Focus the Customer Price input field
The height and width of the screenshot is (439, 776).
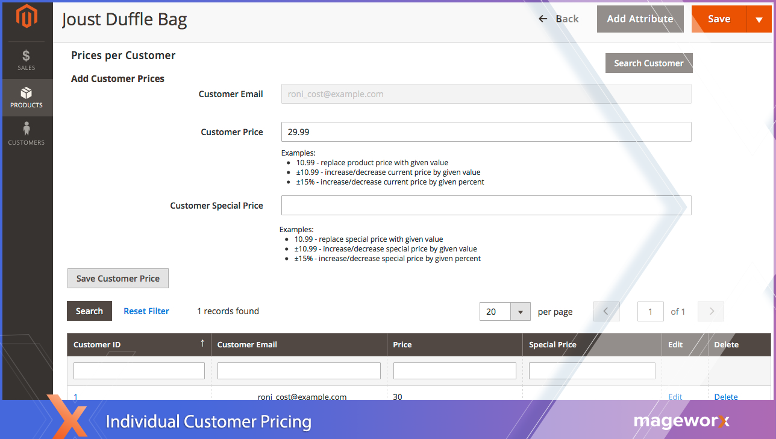click(x=486, y=132)
